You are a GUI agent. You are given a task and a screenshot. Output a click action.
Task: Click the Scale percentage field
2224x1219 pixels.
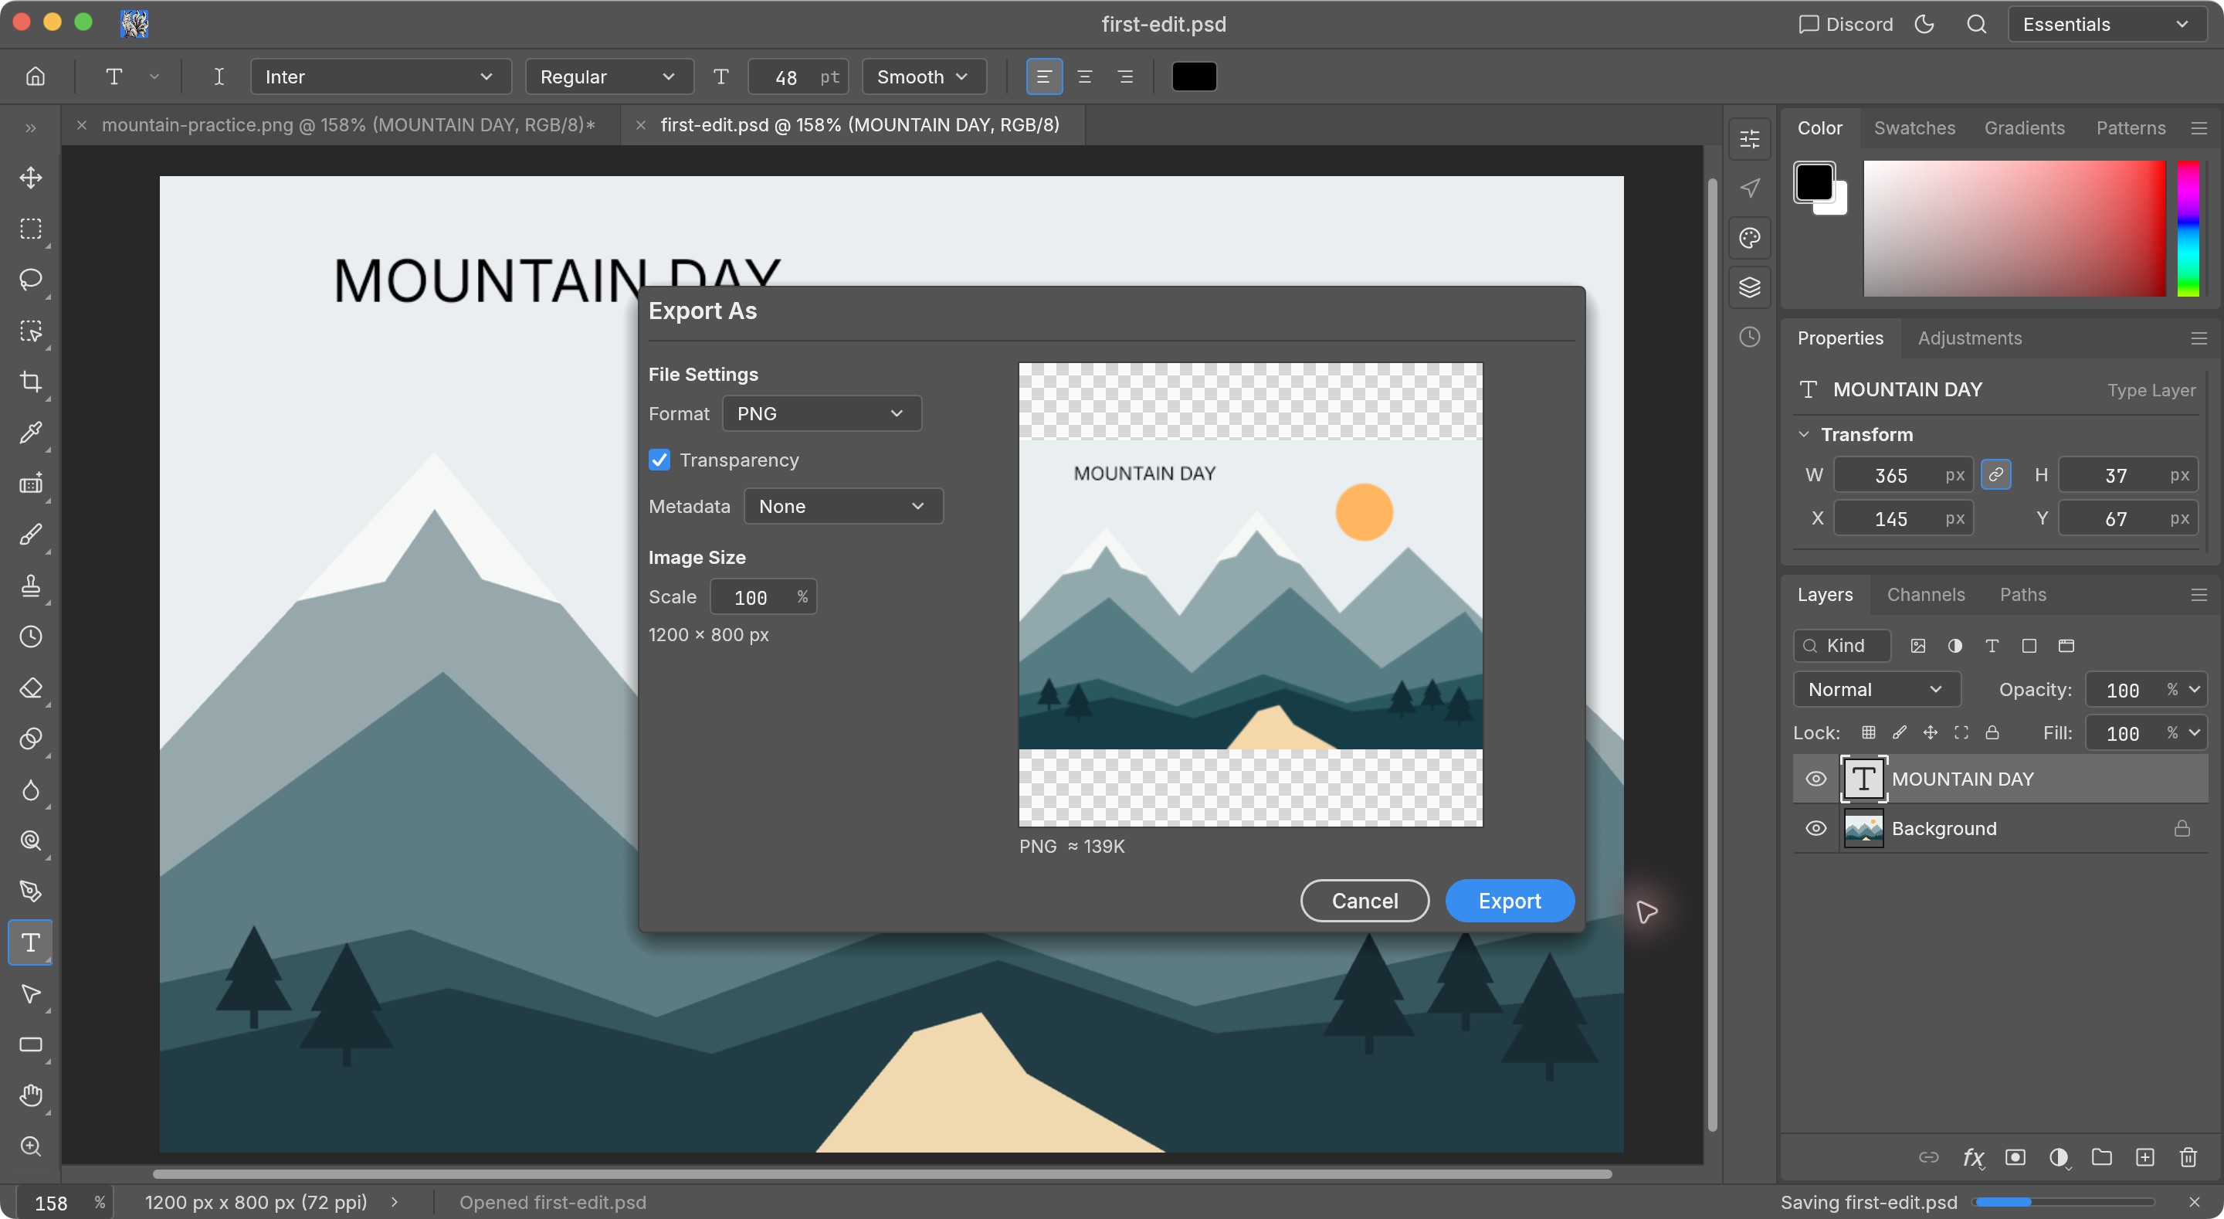(x=763, y=597)
